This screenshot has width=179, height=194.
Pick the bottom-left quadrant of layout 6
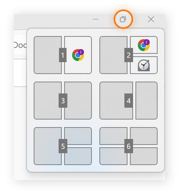point(113,156)
